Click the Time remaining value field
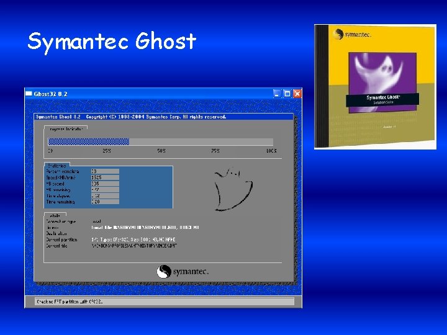 coord(105,202)
